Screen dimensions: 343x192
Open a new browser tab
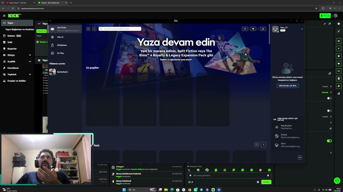coord(71,3)
